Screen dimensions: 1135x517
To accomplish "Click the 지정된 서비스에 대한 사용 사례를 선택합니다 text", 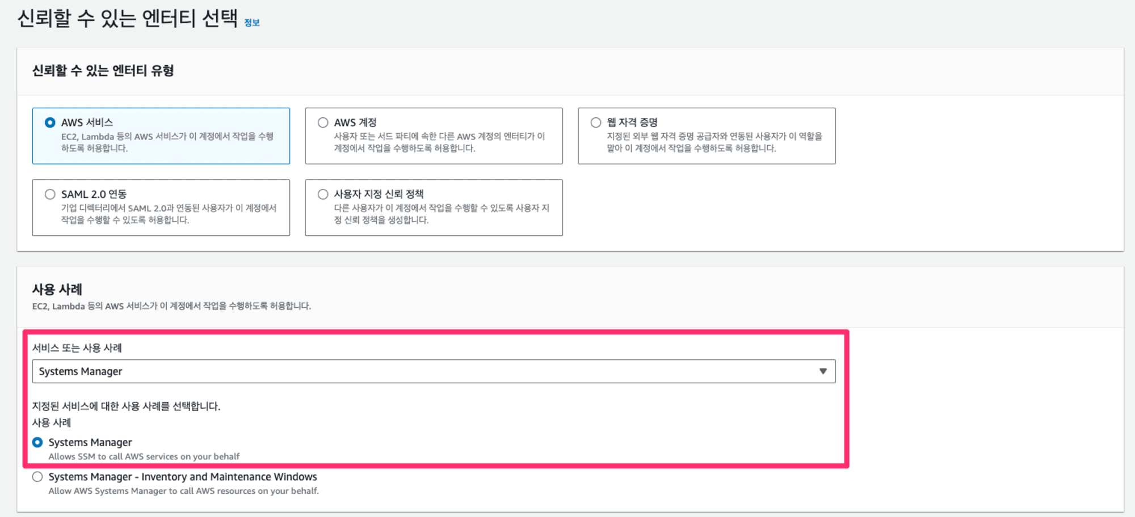I will (x=126, y=406).
